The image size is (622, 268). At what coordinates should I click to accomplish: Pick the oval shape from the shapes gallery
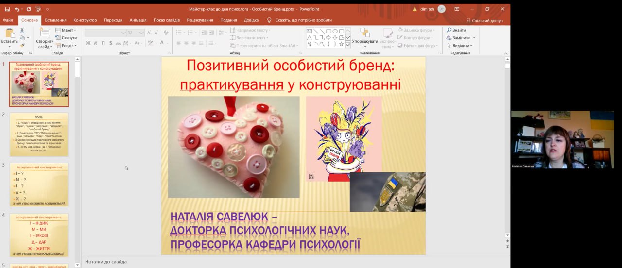tap(335, 31)
